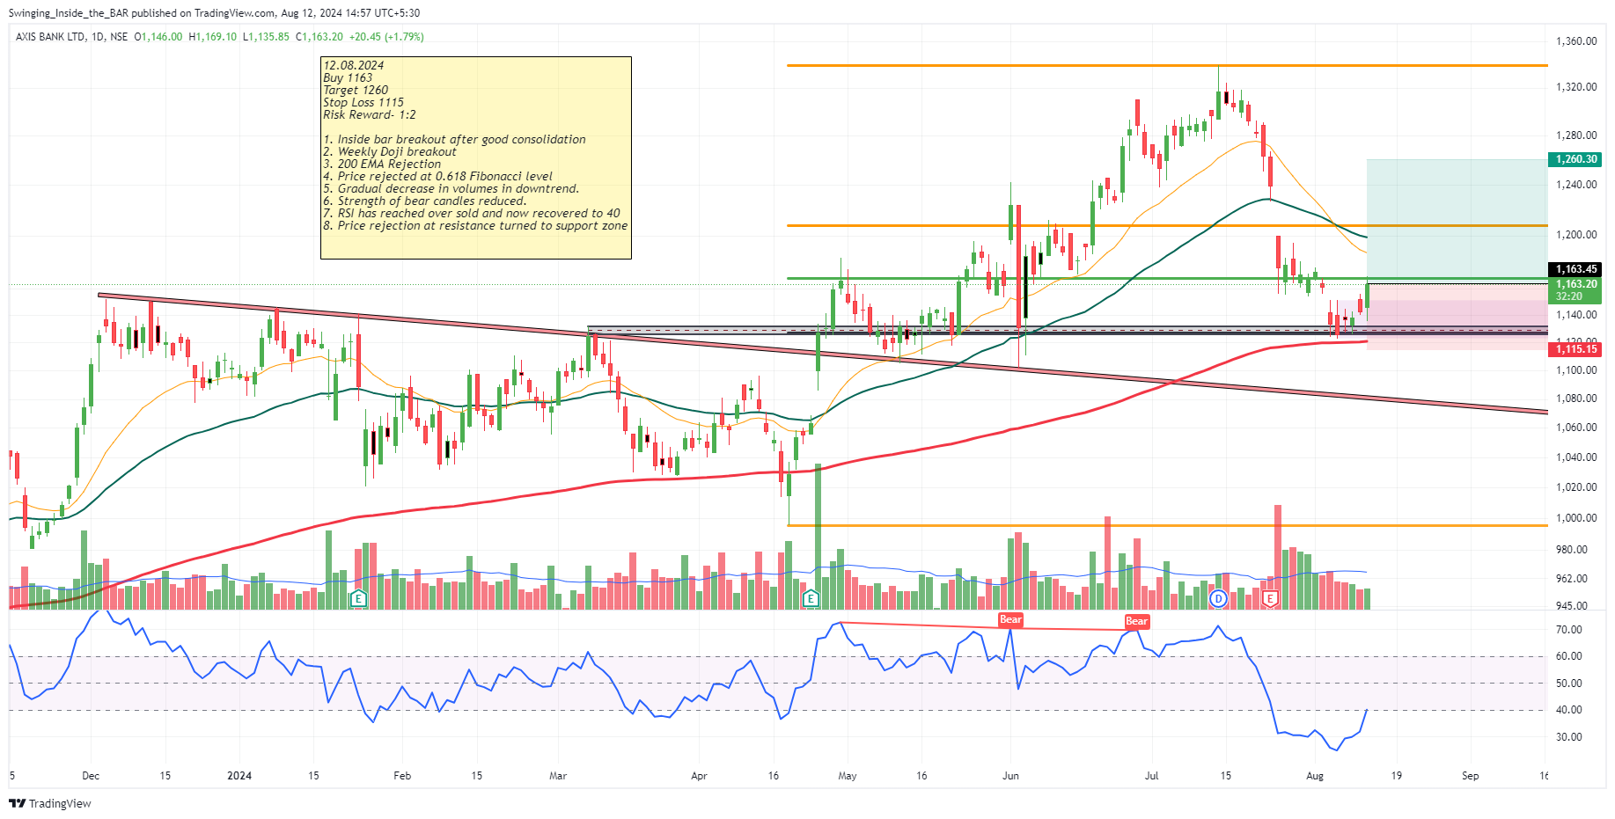Image resolution: width=1615 pixels, height=819 pixels.
Task: Click the 1,280.00 price axis label
Action: [x=1576, y=135]
